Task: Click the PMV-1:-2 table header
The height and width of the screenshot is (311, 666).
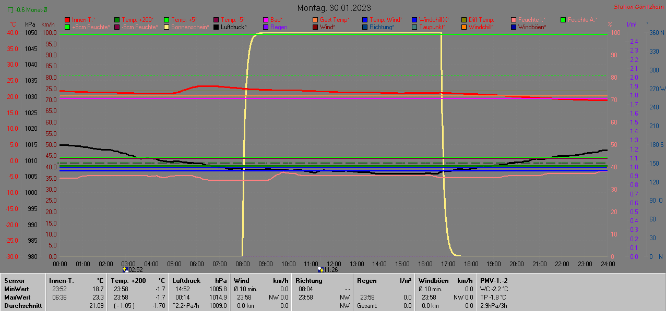Action: pyautogui.click(x=494, y=281)
